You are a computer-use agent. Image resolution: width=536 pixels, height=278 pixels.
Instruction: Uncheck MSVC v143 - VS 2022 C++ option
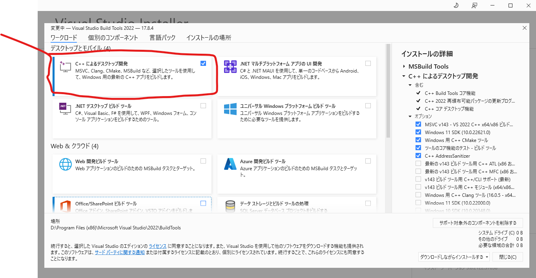[418, 124]
